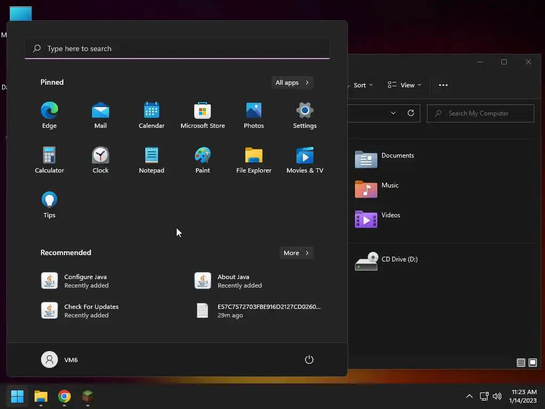545x409 pixels.
Task: Launch the Mail app from Pinned
Action: (x=101, y=116)
